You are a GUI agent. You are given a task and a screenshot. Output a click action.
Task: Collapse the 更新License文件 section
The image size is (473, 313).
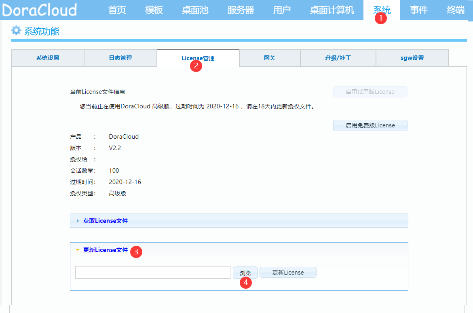105,250
